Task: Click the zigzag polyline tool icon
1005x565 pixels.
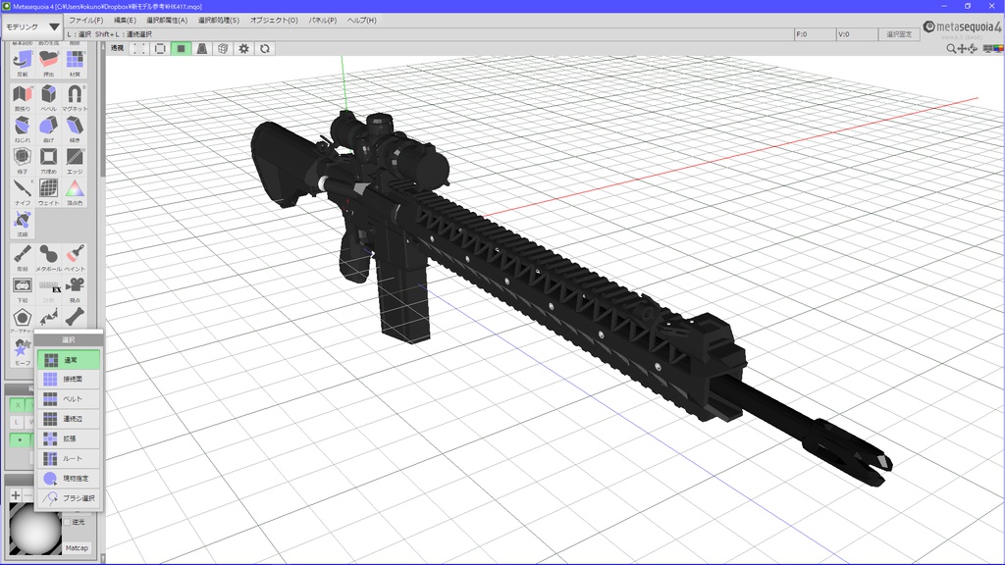Action: [x=49, y=317]
